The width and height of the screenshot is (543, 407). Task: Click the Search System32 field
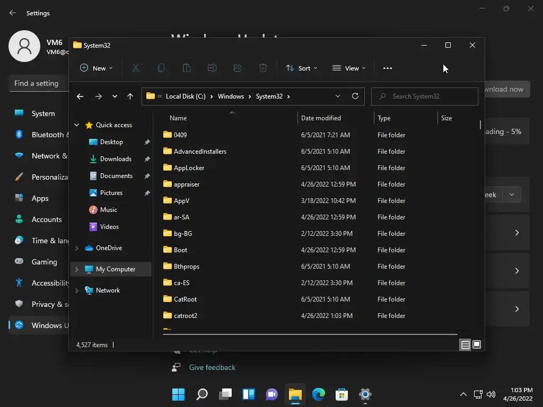[x=425, y=96]
